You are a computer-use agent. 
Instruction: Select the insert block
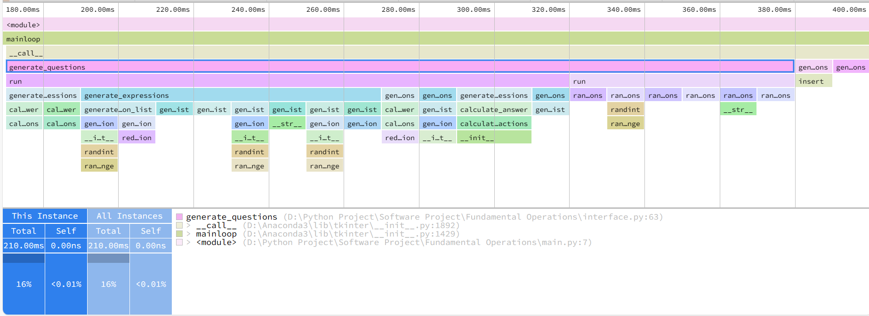[813, 81]
